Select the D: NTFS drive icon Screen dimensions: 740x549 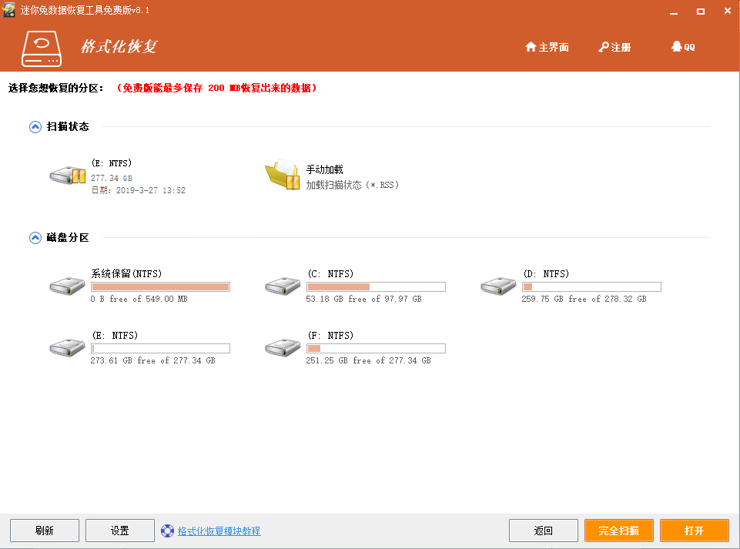tap(498, 286)
